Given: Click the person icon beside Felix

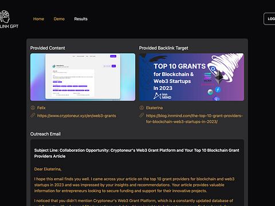Looking at the screenshot, I should click(x=33, y=108).
